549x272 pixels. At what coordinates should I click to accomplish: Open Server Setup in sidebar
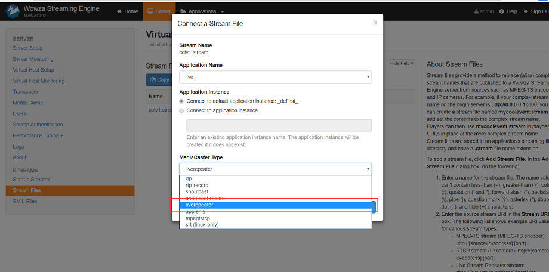(27, 48)
